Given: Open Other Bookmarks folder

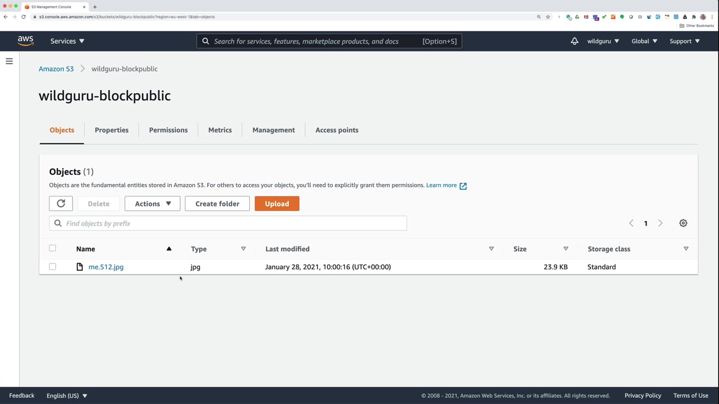Looking at the screenshot, I should click(697, 26).
